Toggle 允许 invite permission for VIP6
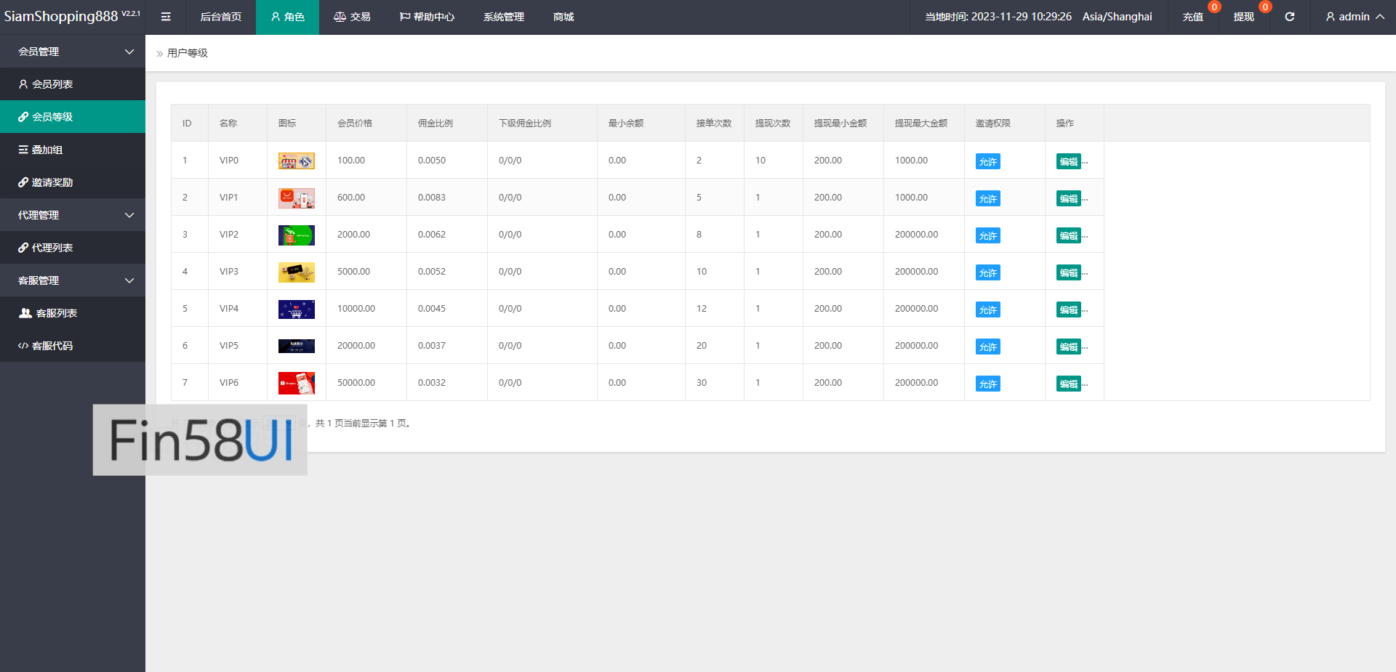Image resolution: width=1396 pixels, height=672 pixels. tap(987, 384)
